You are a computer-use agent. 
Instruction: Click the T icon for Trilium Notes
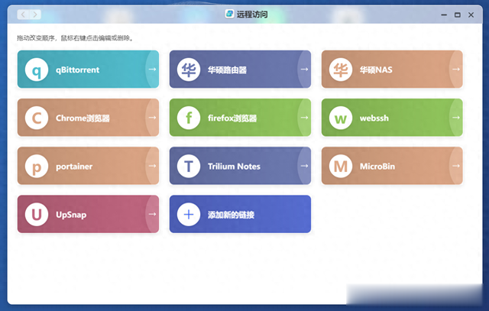coord(189,167)
